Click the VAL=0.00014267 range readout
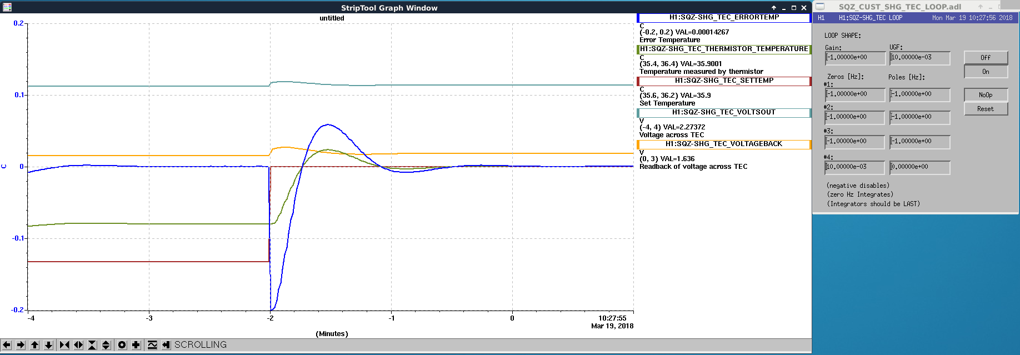The height and width of the screenshot is (355, 1020). click(684, 32)
